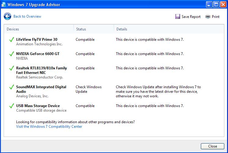
Task: Select 'SoundMAX Integrated Digital Audio' device name
Action: (x=41, y=89)
